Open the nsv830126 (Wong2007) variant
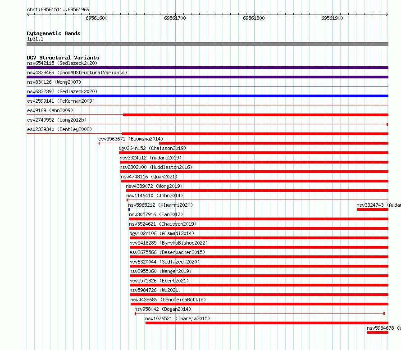Viewport: 401px width, 350px height. [54, 82]
